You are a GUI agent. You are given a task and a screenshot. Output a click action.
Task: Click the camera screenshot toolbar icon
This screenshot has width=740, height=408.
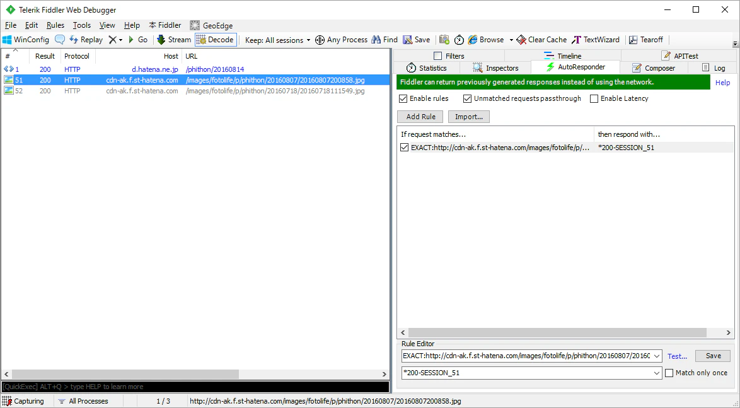click(x=444, y=40)
